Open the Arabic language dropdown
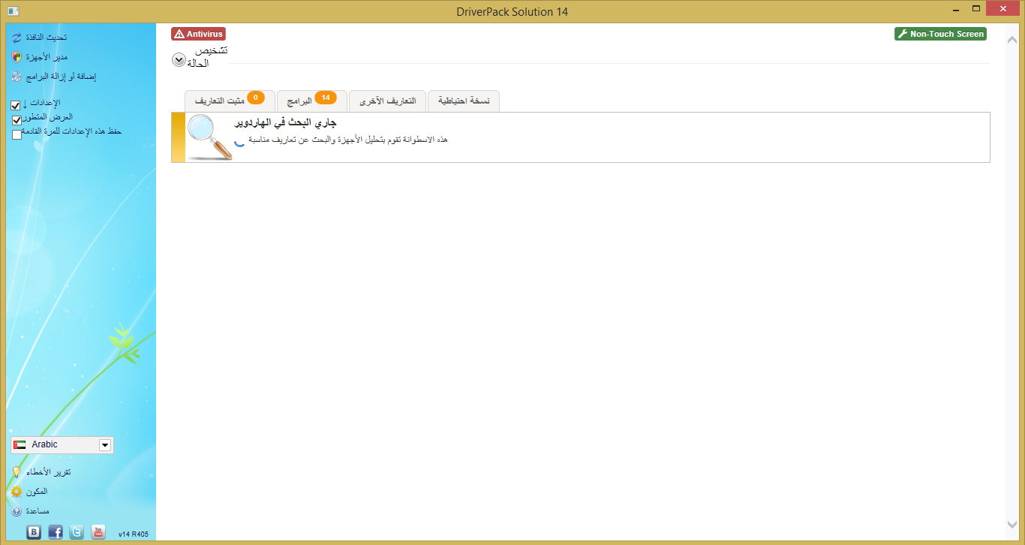This screenshot has width=1025, height=545. click(x=62, y=445)
